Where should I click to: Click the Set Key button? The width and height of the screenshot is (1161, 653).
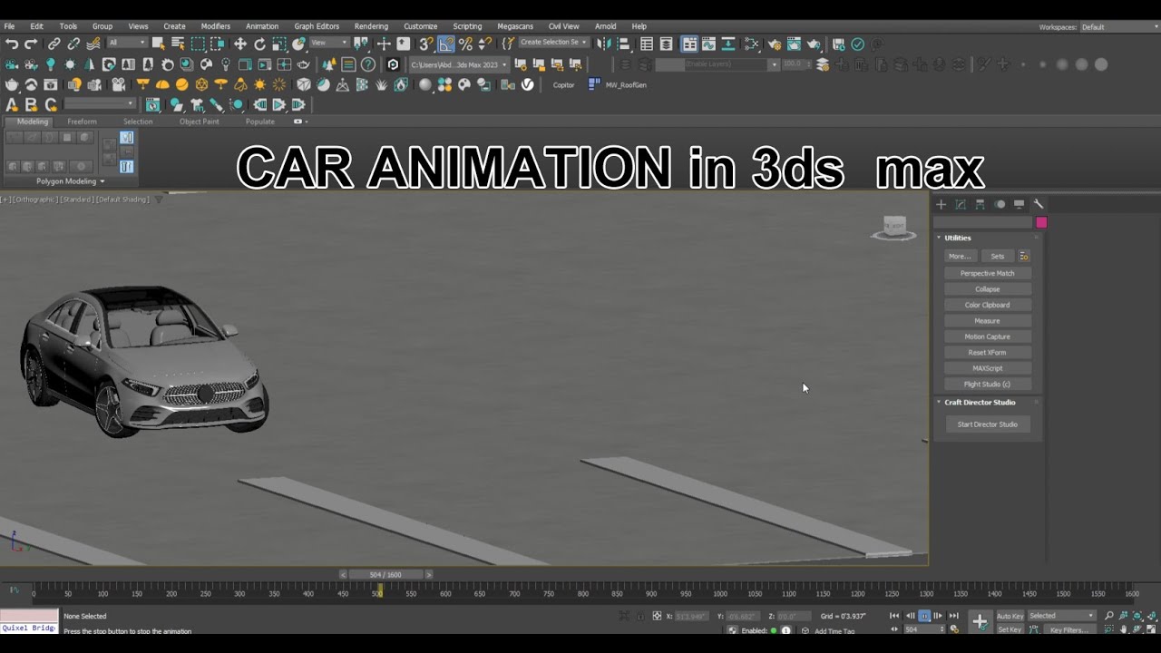click(1010, 629)
